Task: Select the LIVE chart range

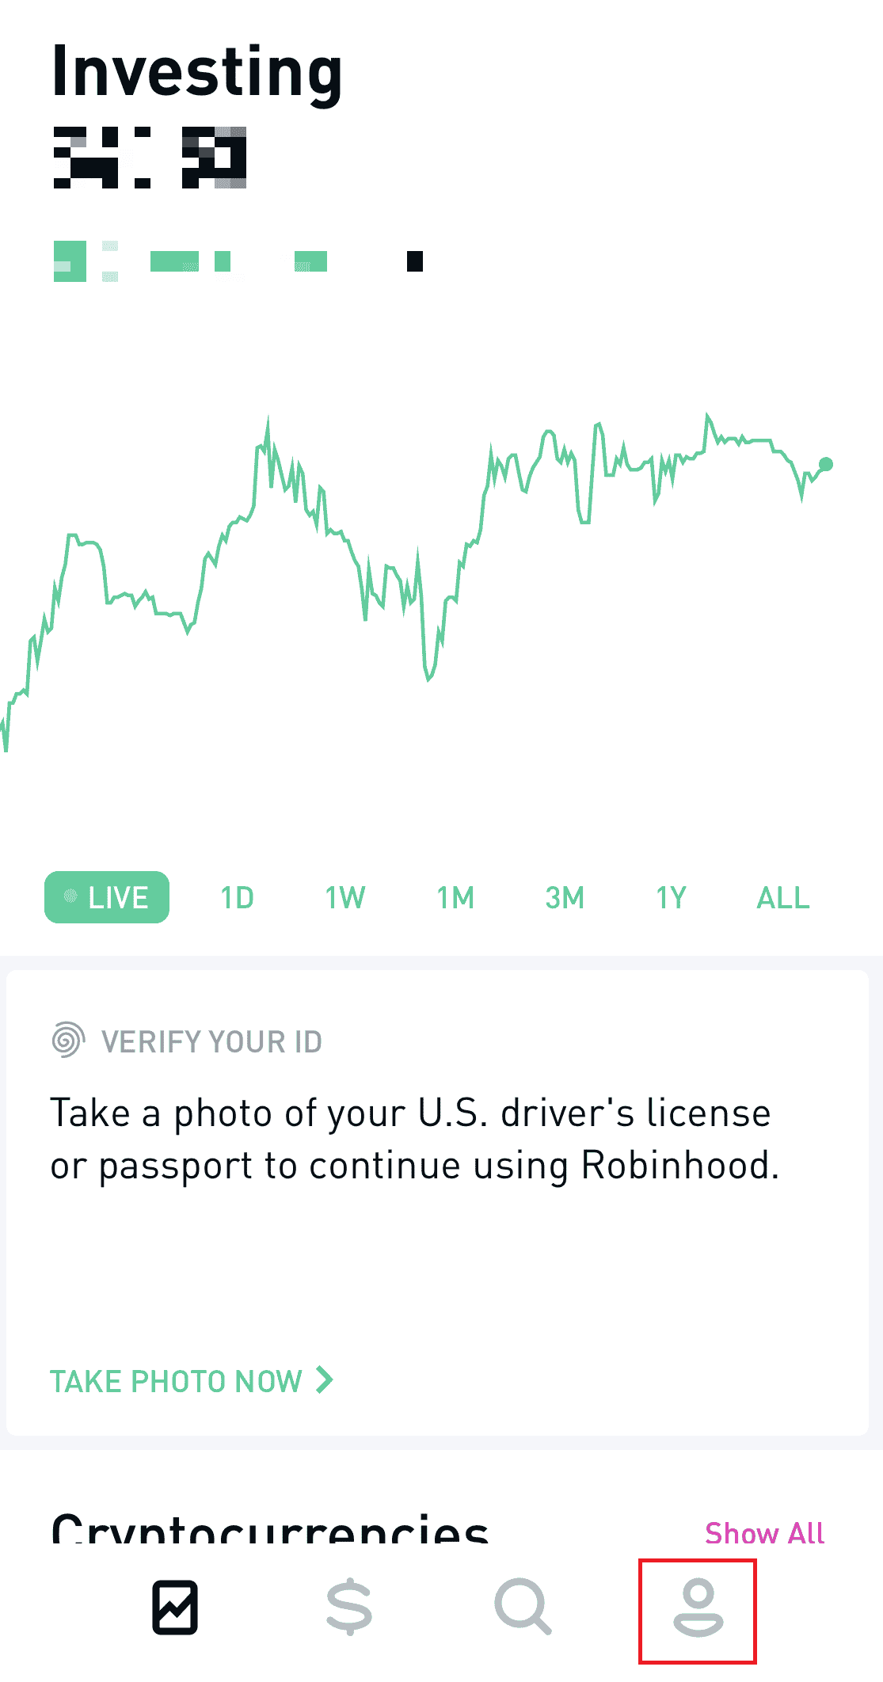Action: [107, 897]
